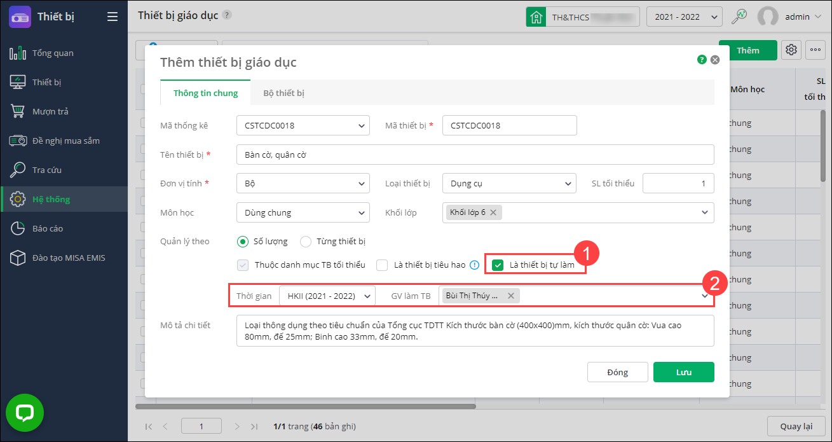Click the Mô tả chi tiết text area

[475, 331]
